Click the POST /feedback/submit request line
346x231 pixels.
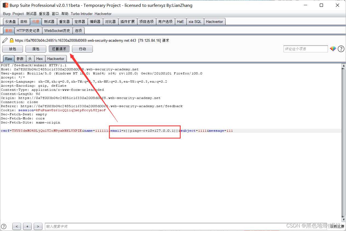[34, 65]
